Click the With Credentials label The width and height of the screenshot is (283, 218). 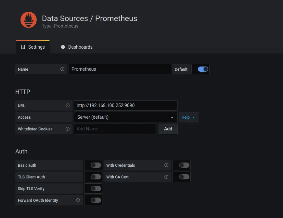coord(121,165)
